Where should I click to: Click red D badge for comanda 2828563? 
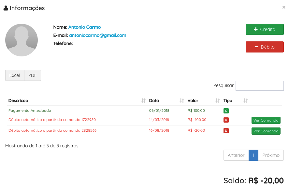pyautogui.click(x=226, y=131)
